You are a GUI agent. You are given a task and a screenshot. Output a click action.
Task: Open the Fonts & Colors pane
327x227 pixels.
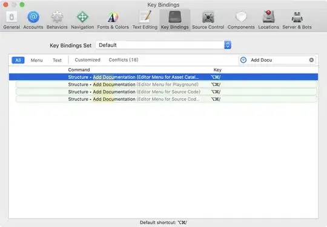(113, 21)
